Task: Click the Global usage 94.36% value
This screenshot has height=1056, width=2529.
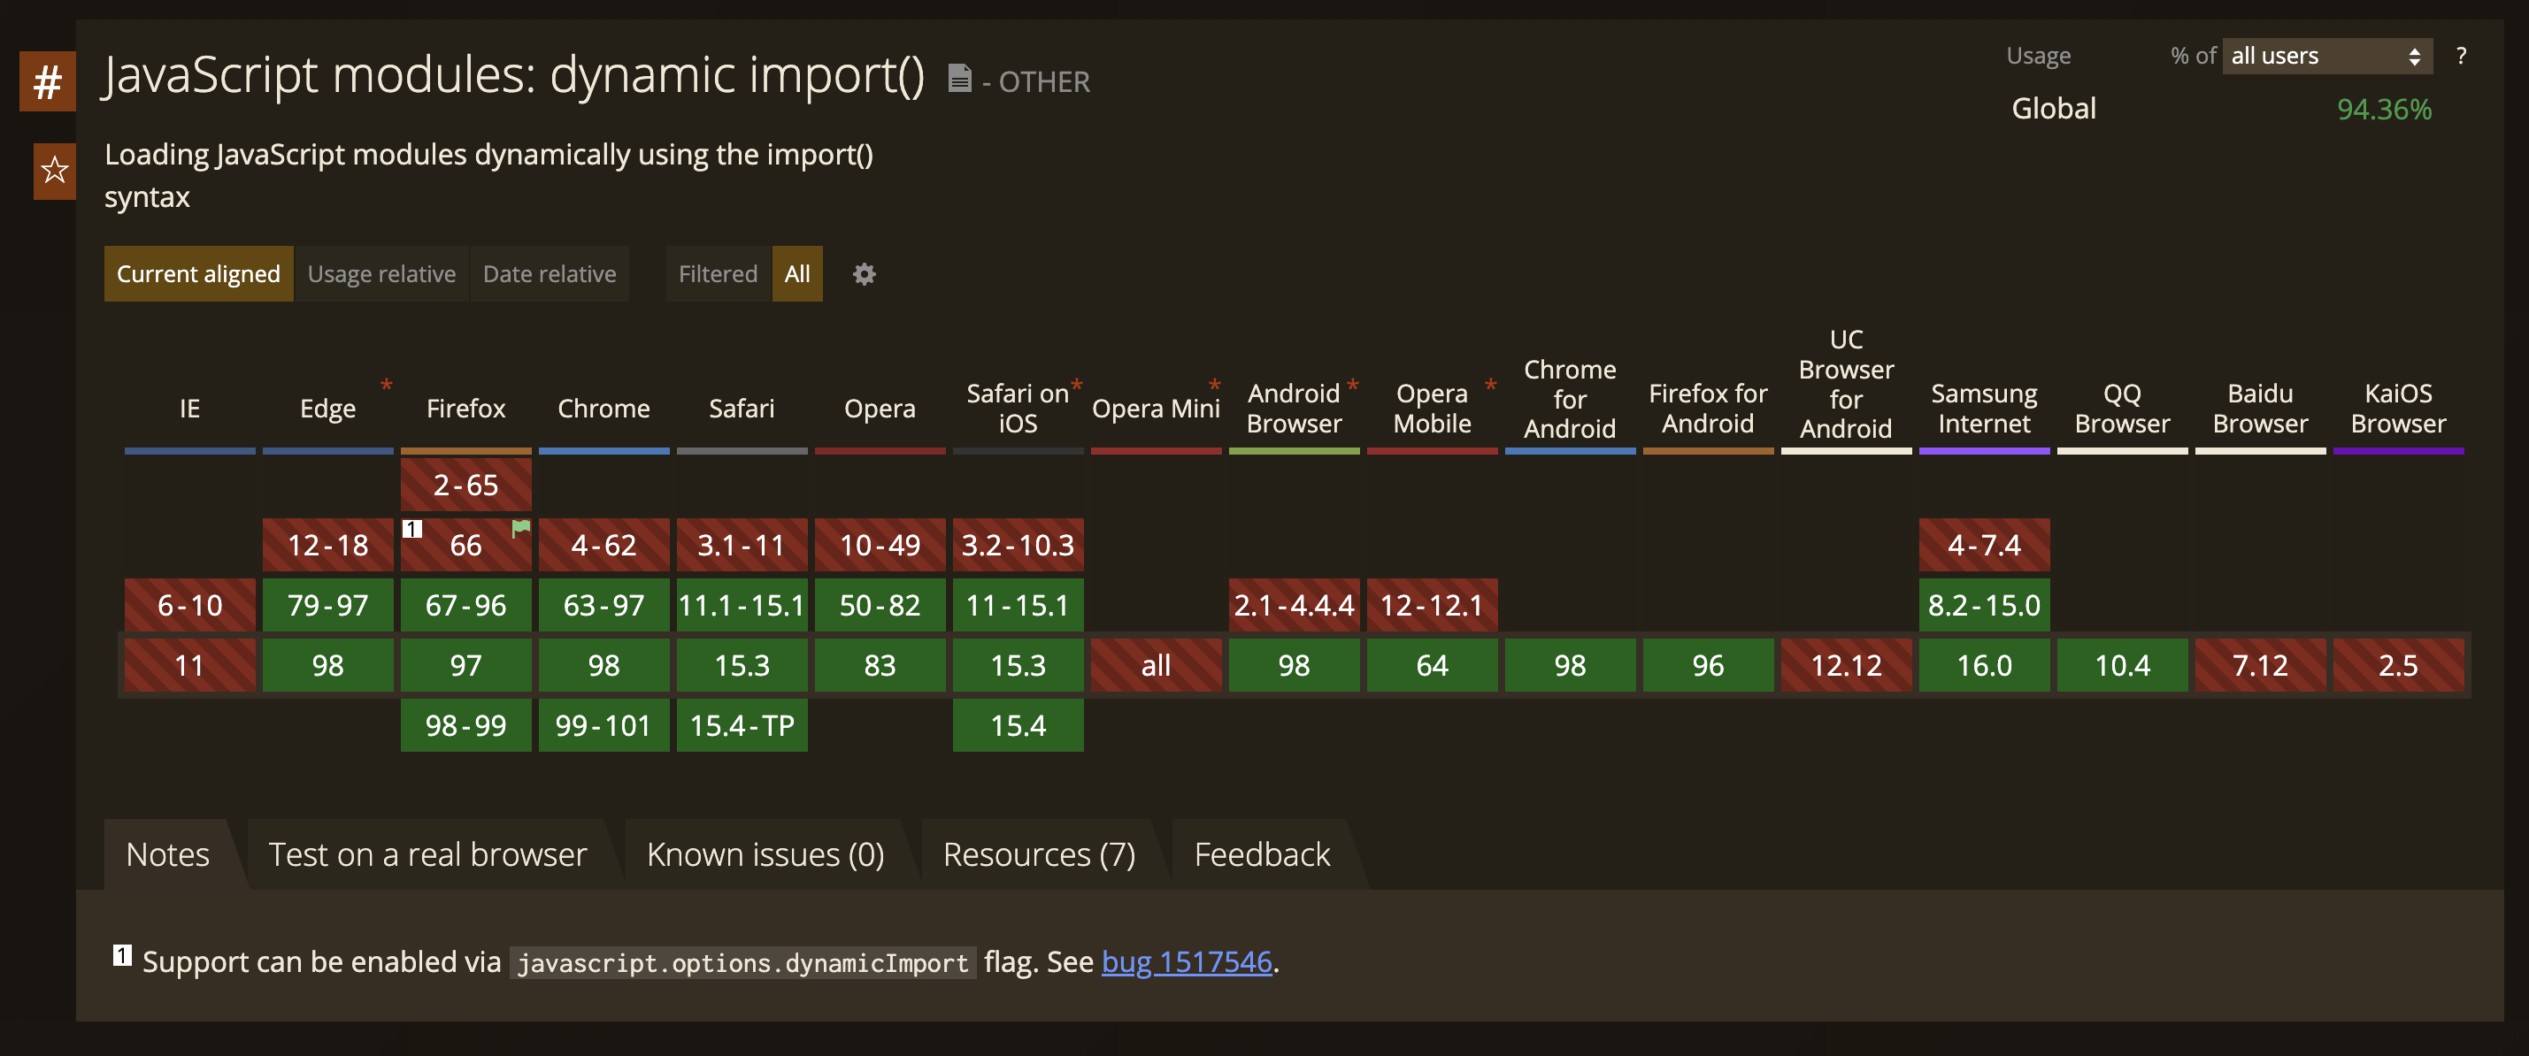Action: 2384,109
